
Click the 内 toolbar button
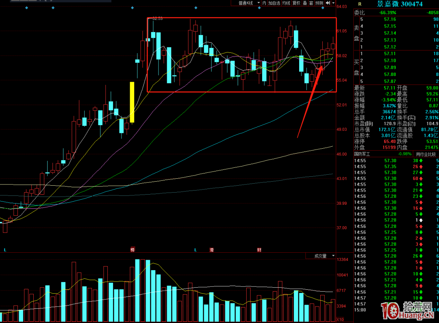pyautogui.click(x=264, y=3)
